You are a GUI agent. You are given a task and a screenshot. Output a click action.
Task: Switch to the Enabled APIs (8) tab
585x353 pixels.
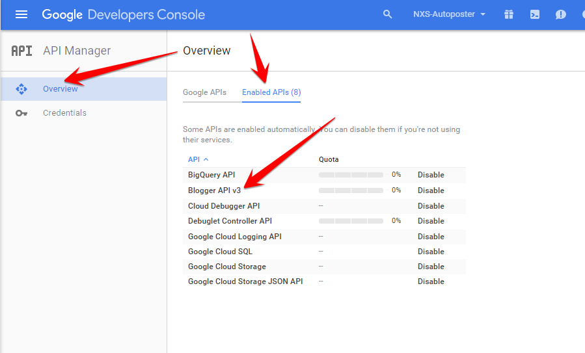tap(271, 92)
